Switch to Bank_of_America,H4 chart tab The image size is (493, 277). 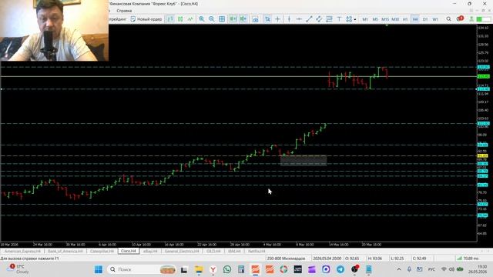click(x=65, y=252)
